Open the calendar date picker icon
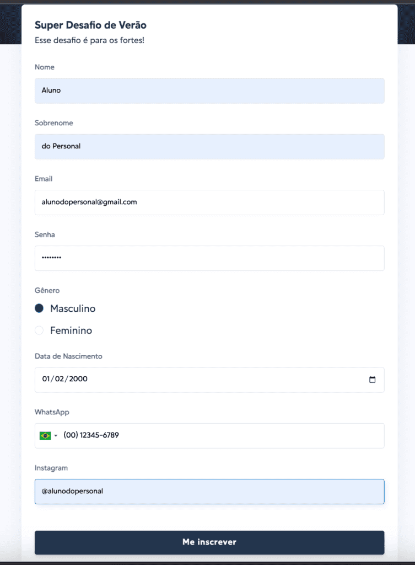This screenshot has width=415, height=565. (372, 380)
